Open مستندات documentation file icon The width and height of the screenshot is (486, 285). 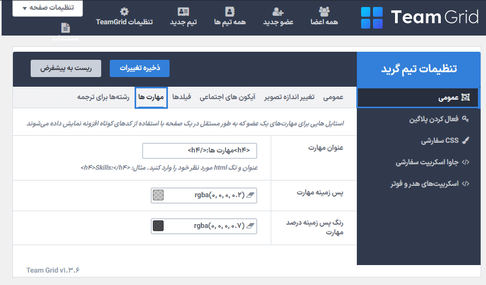coord(65,28)
